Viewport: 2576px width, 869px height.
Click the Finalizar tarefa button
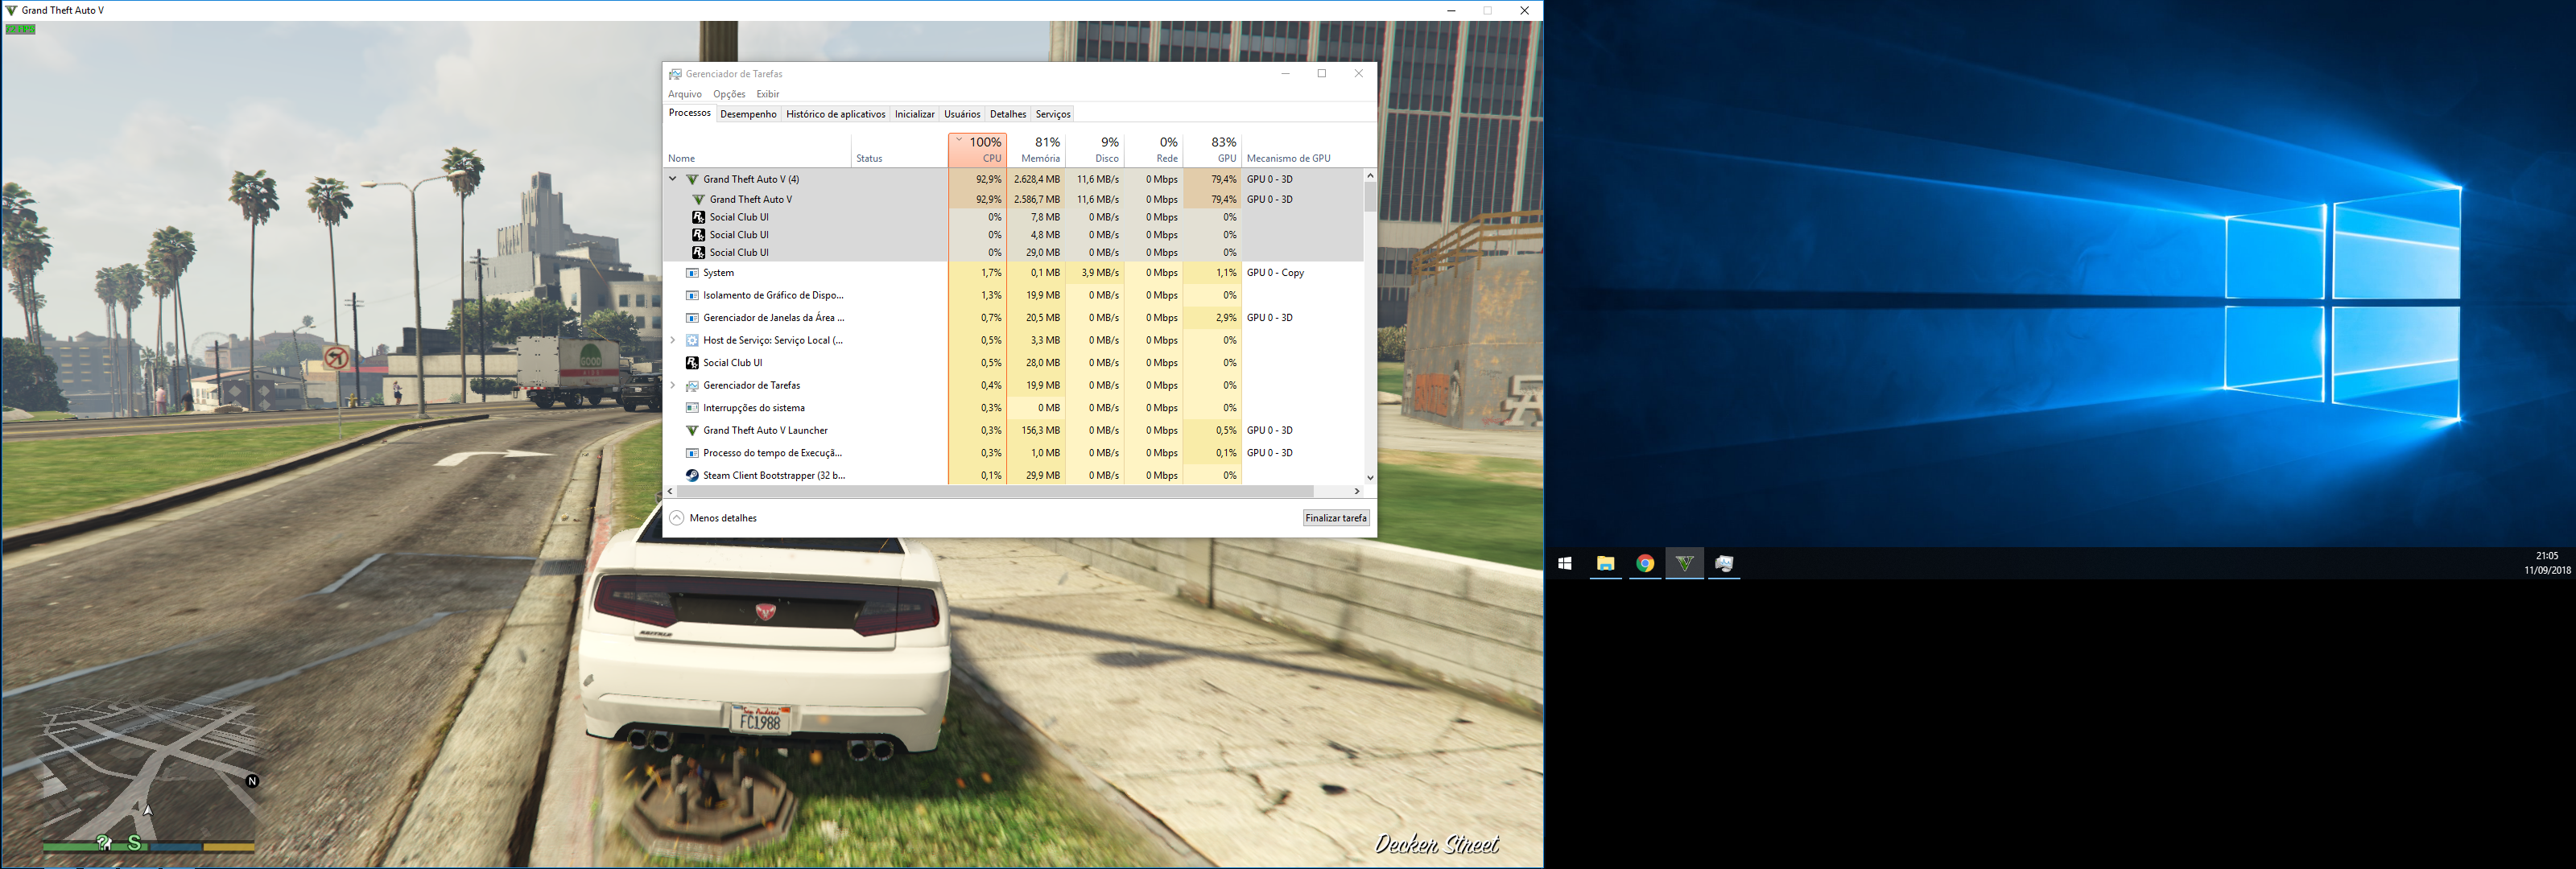[1336, 518]
